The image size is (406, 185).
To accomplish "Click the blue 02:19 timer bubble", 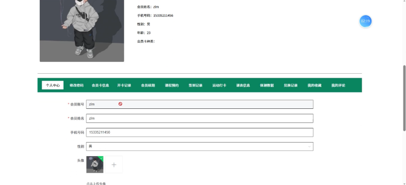I will pyautogui.click(x=365, y=21).
